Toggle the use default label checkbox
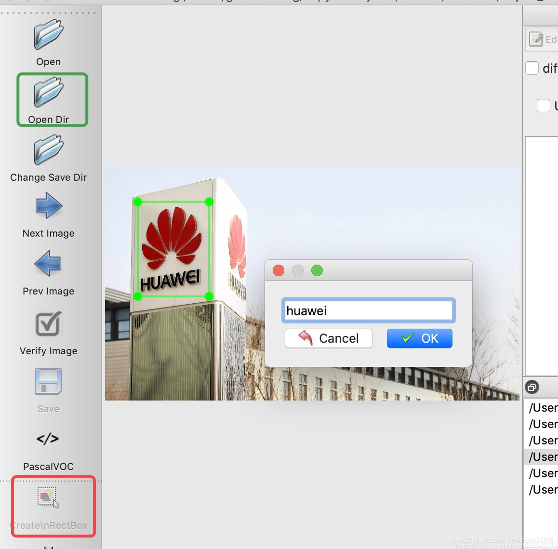 [x=544, y=106]
